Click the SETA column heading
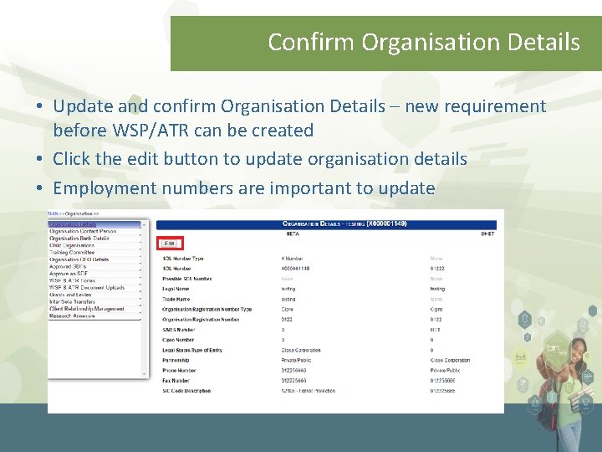Image resolution: width=602 pixels, height=452 pixels. 293,234
